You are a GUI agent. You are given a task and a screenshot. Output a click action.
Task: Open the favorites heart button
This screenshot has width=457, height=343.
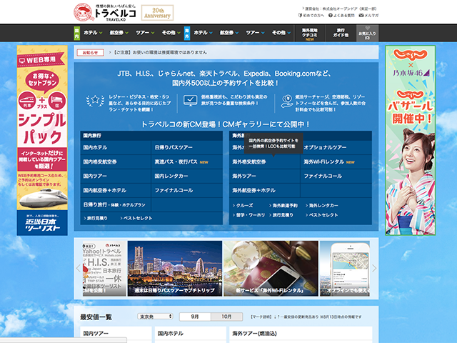(367, 33)
